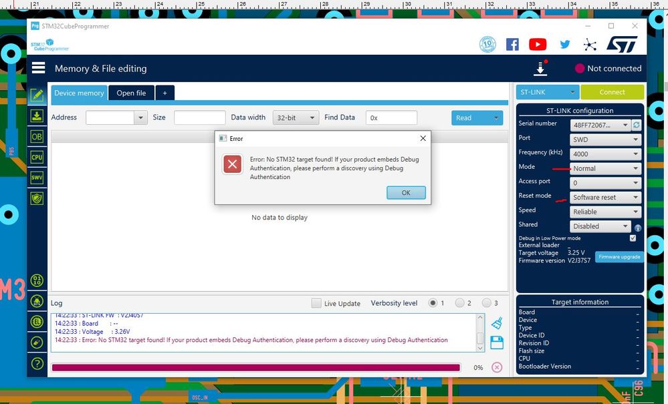This screenshot has height=404, width=668.
Task: Open the Facebook page icon
Action: [512, 44]
